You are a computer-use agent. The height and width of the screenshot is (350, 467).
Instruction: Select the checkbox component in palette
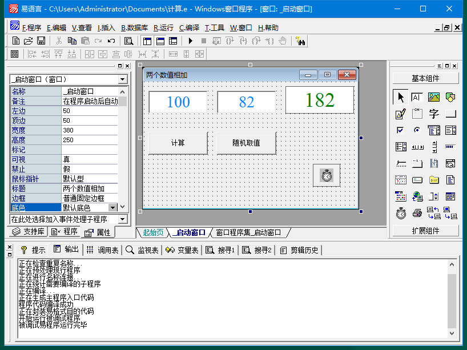(x=401, y=130)
